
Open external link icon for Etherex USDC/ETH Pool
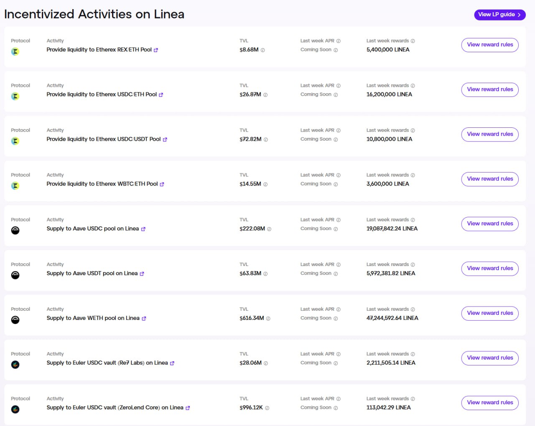point(161,95)
